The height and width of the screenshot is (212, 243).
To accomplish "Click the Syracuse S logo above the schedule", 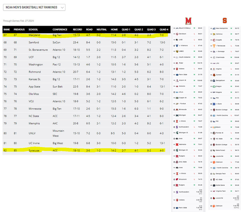I will coord(225,20).
